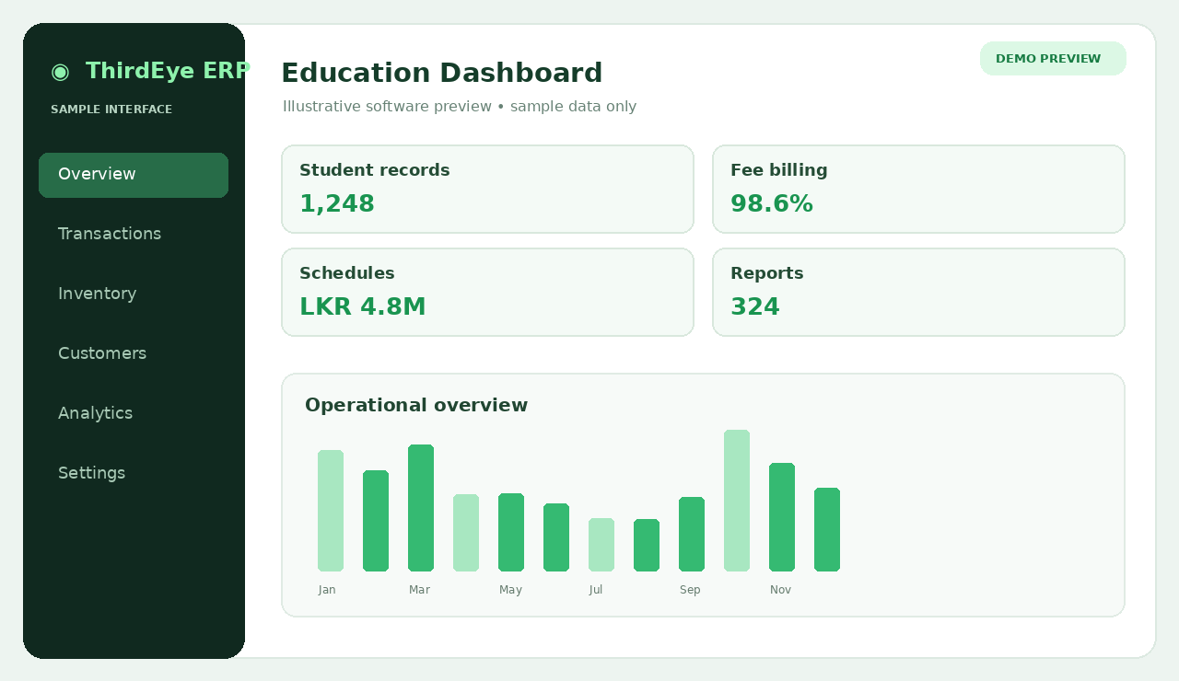Click the Jul bar in chart

click(x=601, y=545)
